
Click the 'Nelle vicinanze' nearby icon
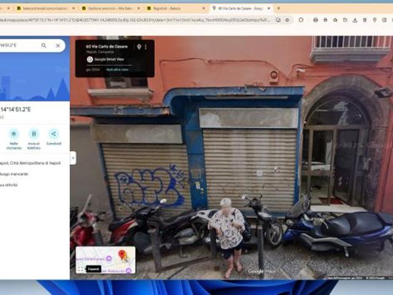tap(14, 134)
